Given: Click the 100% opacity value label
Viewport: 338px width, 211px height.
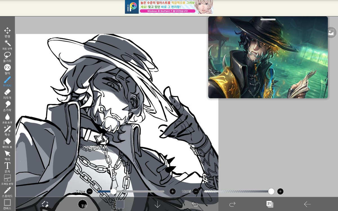Looking at the screenshot, I should click(x=186, y=191).
